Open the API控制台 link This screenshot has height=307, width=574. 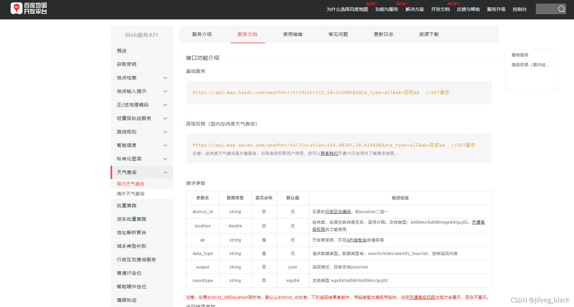click(x=357, y=240)
